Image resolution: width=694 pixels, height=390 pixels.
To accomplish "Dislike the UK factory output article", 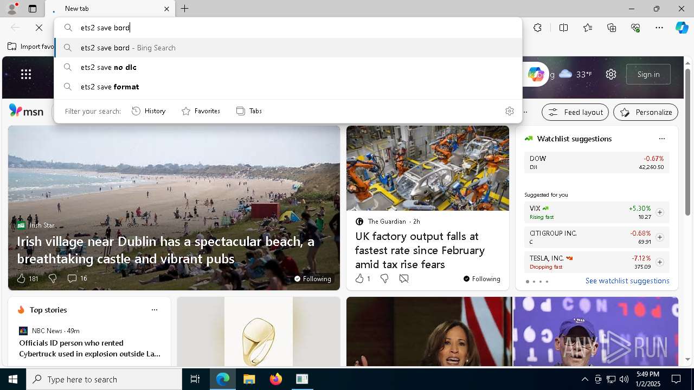I will click(384, 278).
